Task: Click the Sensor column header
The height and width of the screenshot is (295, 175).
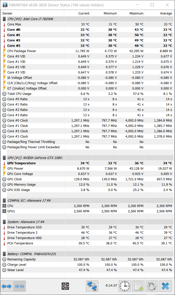Action: [x=7, y=13]
